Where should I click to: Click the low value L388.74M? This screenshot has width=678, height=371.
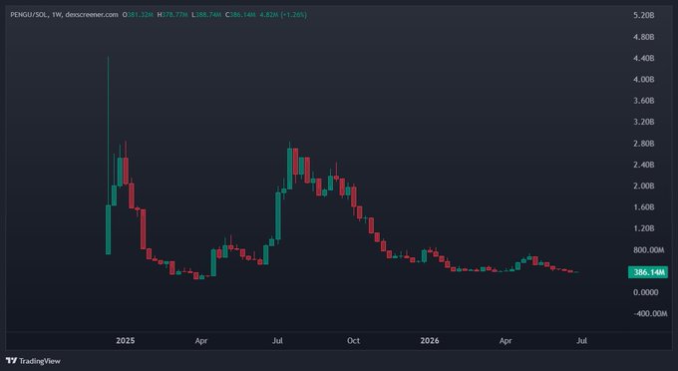click(x=206, y=15)
